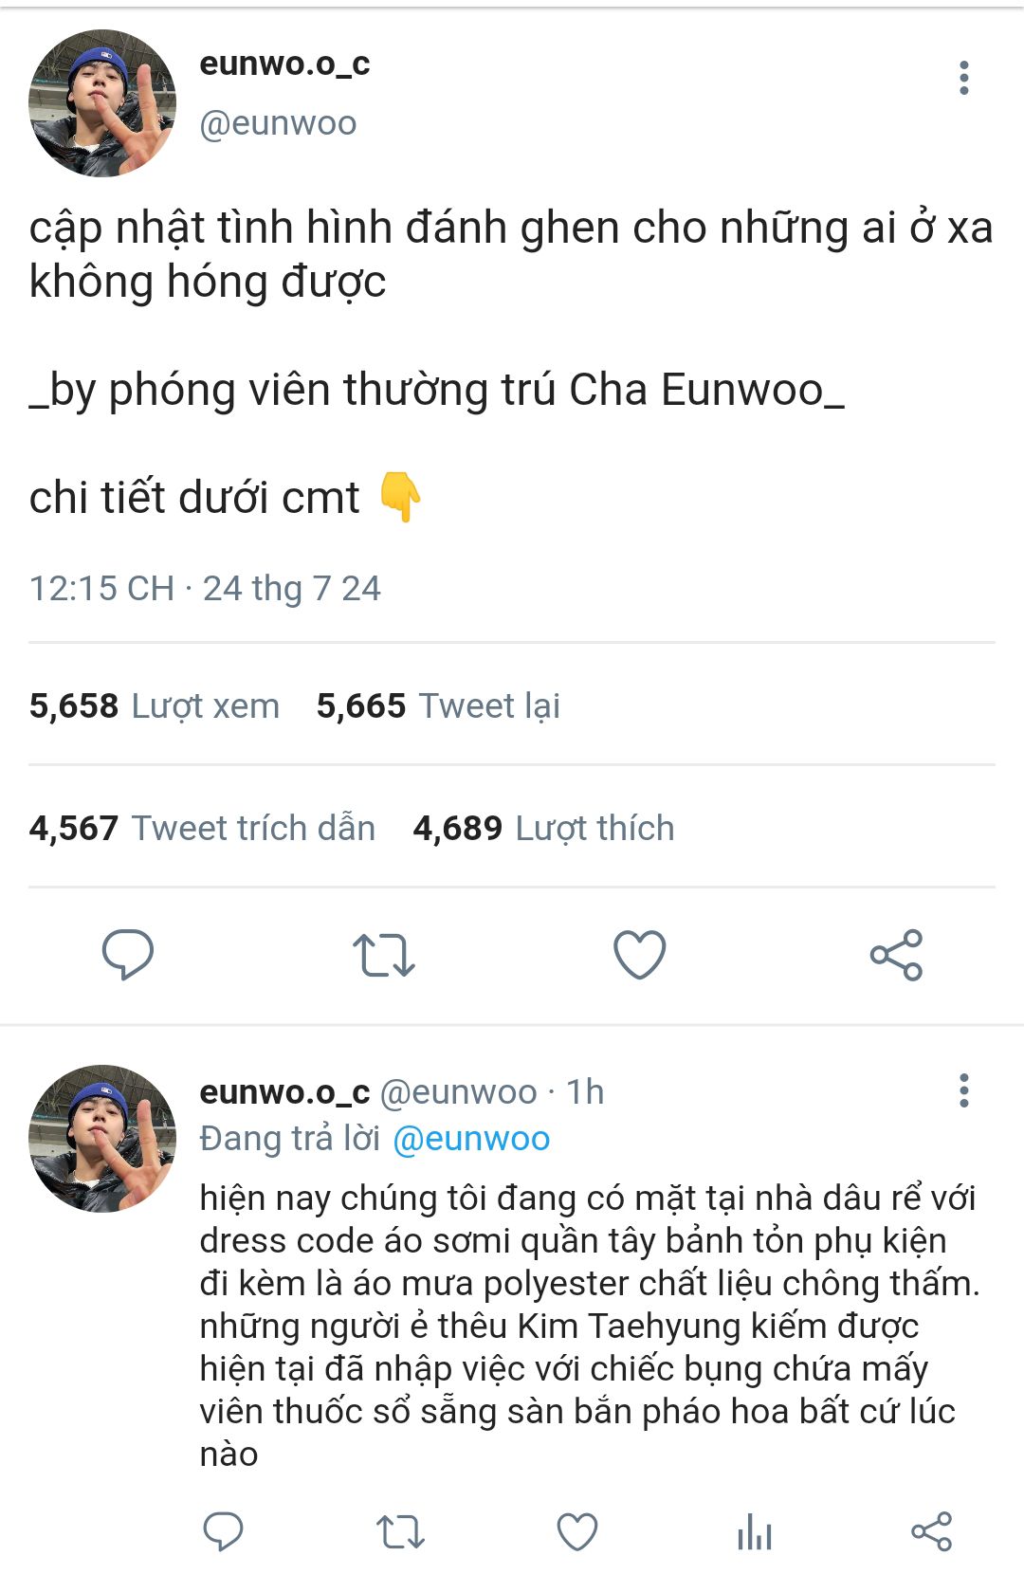View analytics of the comment tweet
The width and height of the screenshot is (1024, 1574).
click(x=755, y=1531)
